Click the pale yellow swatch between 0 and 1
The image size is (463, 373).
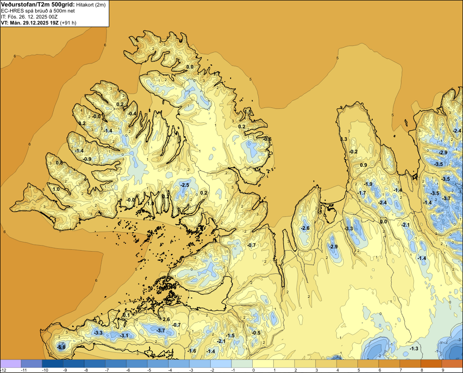263,363
